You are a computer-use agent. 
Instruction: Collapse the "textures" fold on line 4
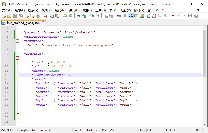coord(17,41)
